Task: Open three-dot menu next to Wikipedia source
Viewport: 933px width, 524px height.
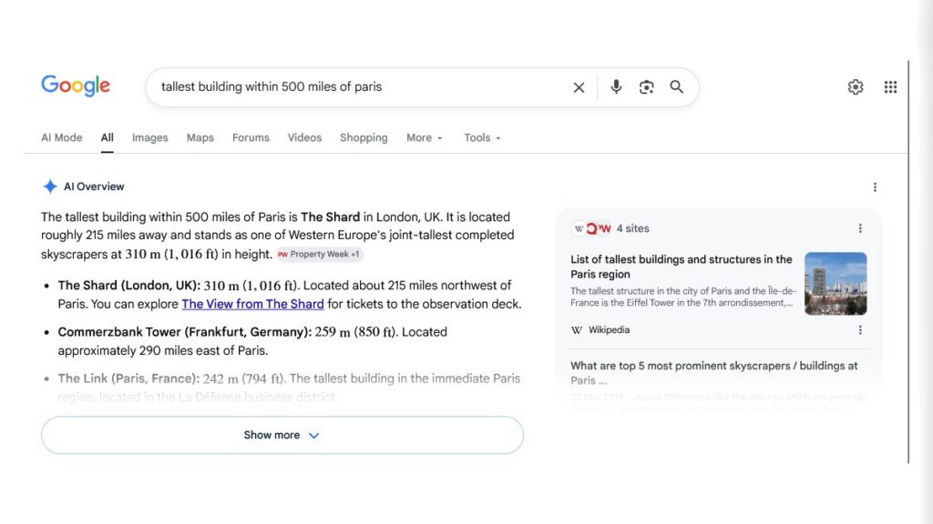Action: pyautogui.click(x=860, y=329)
